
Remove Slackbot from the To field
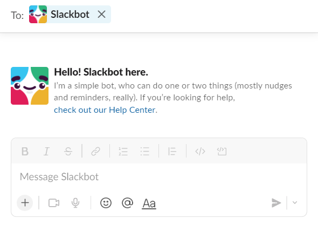click(102, 15)
